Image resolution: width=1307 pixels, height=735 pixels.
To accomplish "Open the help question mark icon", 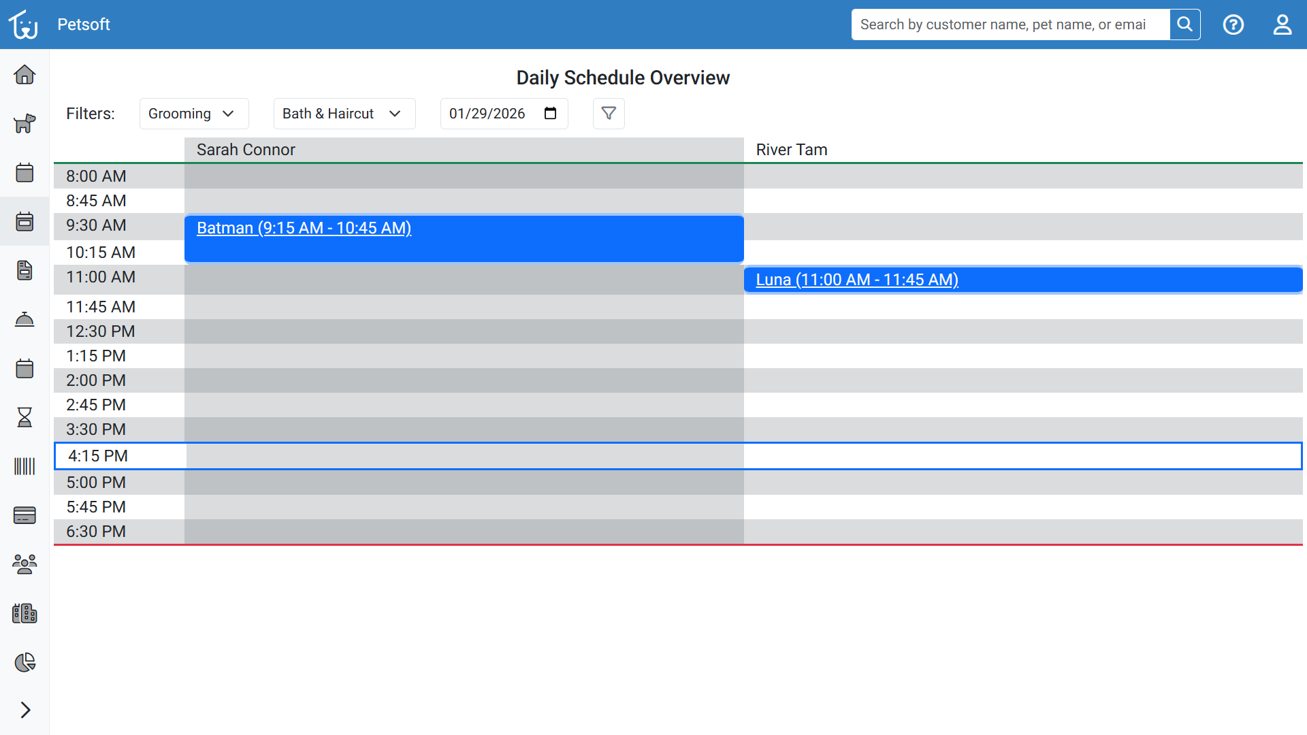I will click(x=1233, y=24).
